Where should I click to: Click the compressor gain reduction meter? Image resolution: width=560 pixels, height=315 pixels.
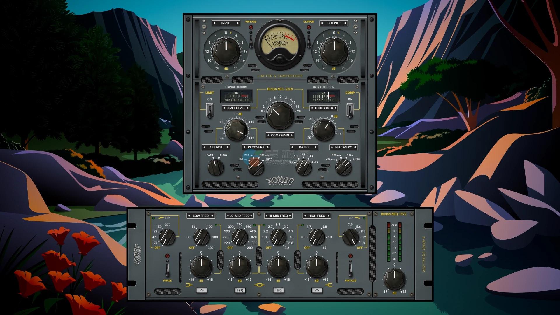(x=324, y=96)
